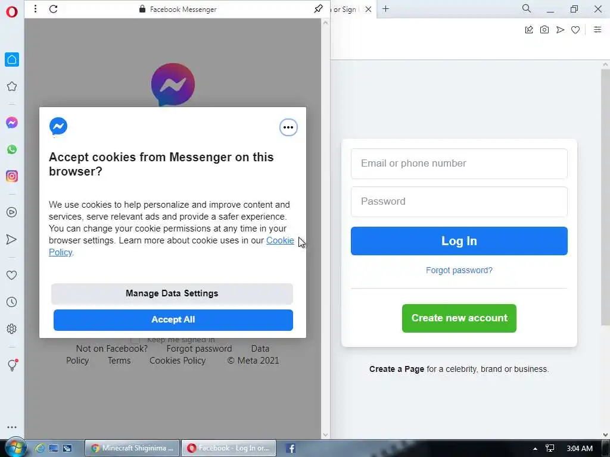
Task: Click the blue Log In button
Action: coord(459,241)
